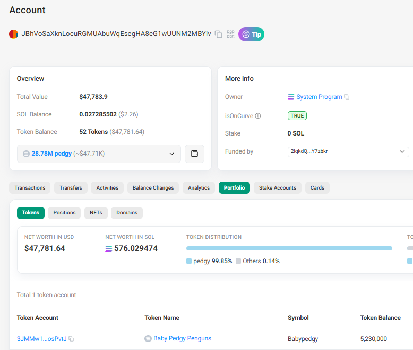Select the Analytics tab
This screenshot has width=413, height=350.
199,187
